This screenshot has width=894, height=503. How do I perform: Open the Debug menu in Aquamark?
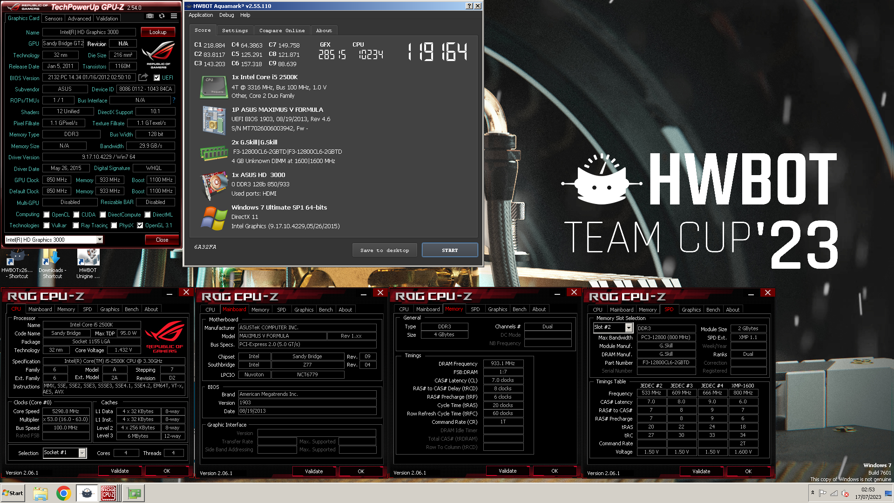coord(227,15)
